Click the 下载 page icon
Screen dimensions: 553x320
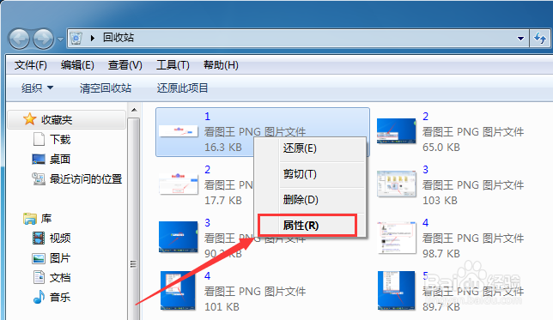[39, 139]
